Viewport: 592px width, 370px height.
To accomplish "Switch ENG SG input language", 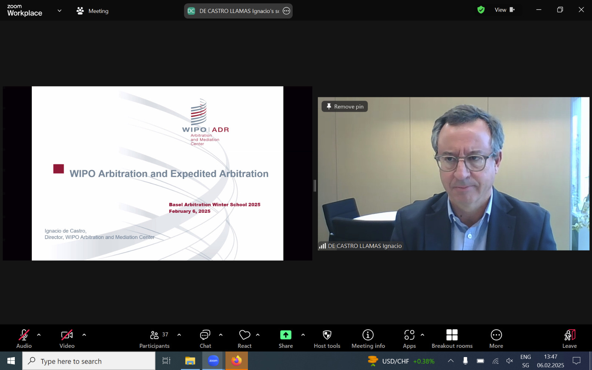I will pyautogui.click(x=525, y=361).
